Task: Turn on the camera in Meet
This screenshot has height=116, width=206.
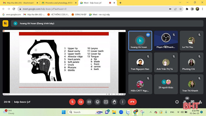Action: coord(81,102)
